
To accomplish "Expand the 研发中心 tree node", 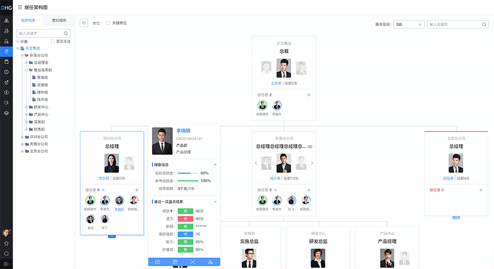I will 28,107.
